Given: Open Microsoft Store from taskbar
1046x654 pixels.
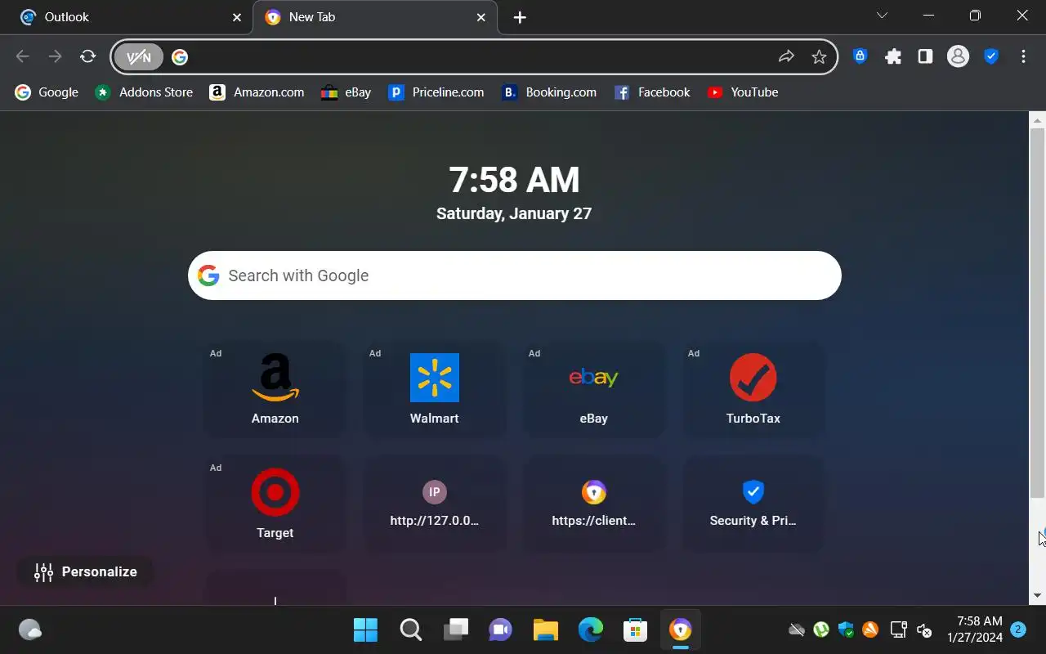Looking at the screenshot, I should 635,629.
